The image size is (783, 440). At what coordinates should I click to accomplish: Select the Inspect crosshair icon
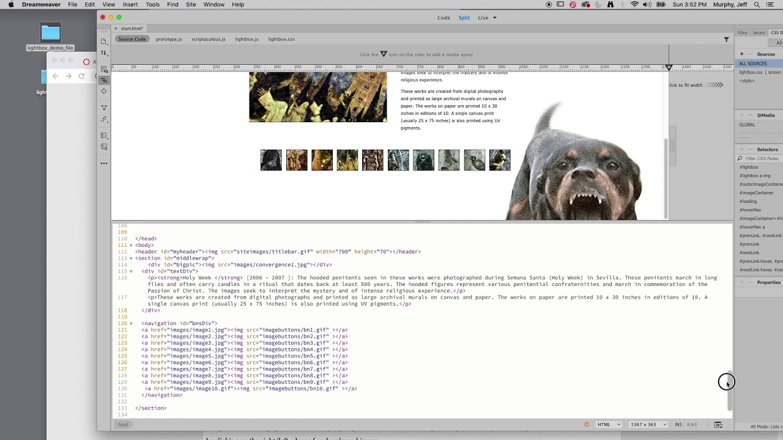point(104,91)
